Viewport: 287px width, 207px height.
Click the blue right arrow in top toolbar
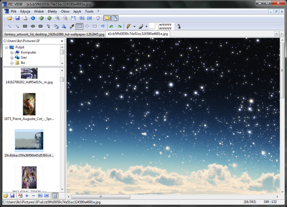pos(89,18)
